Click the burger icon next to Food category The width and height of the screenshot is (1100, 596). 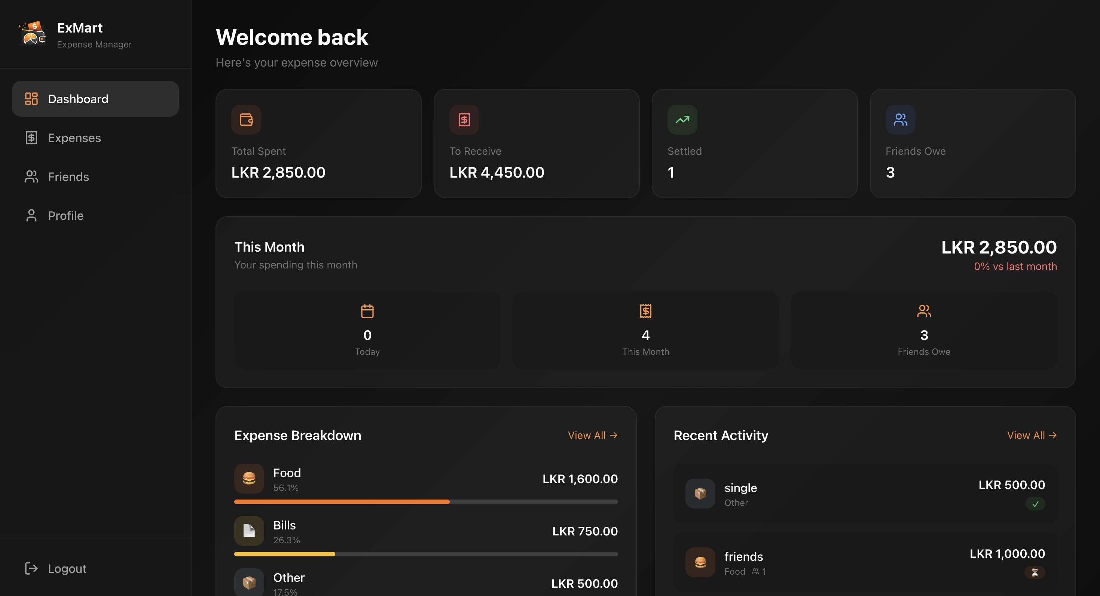249,478
